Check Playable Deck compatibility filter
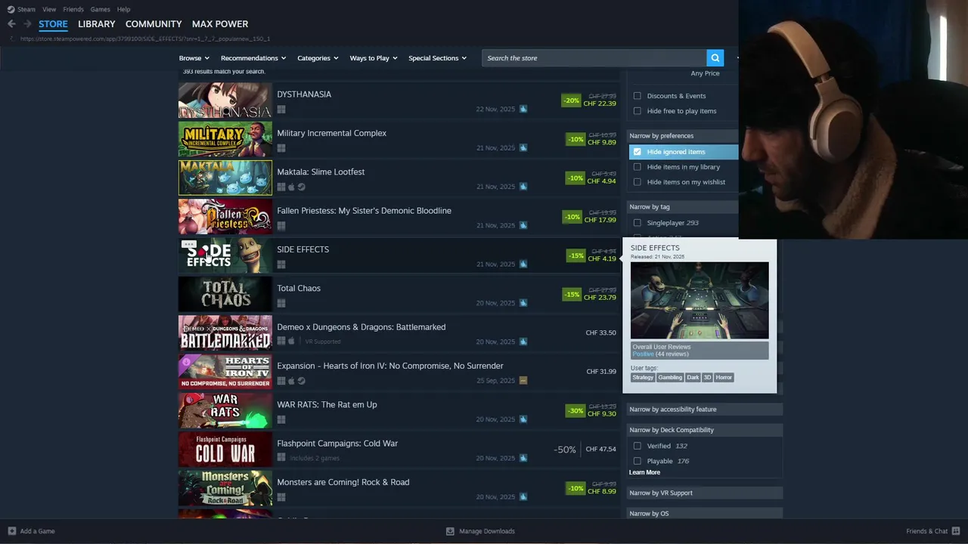Image resolution: width=968 pixels, height=544 pixels. pos(637,461)
